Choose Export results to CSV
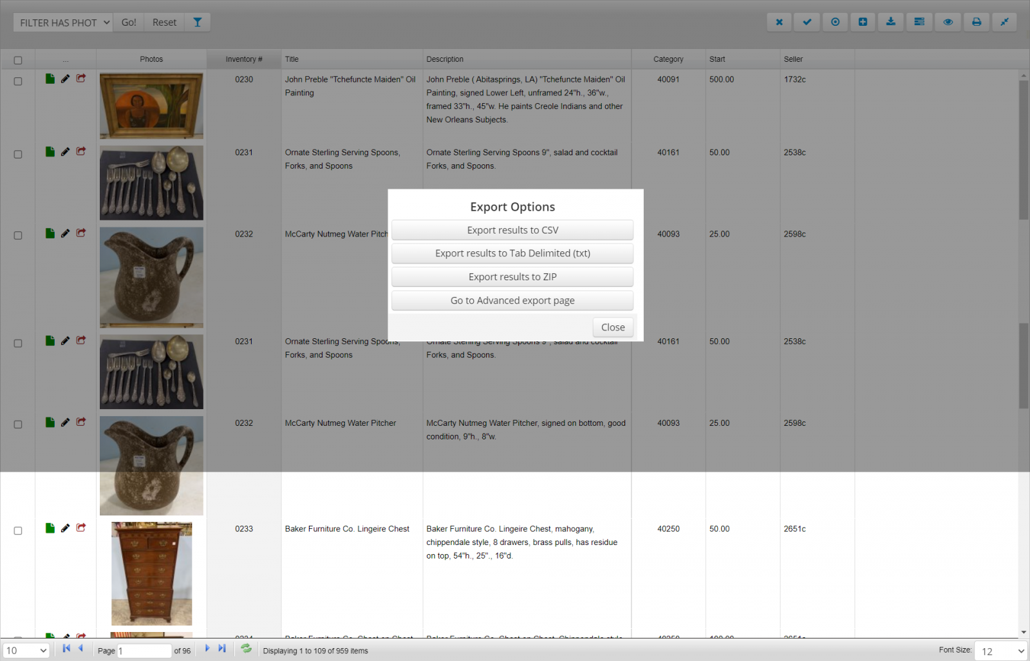Image resolution: width=1030 pixels, height=661 pixels. click(x=512, y=230)
